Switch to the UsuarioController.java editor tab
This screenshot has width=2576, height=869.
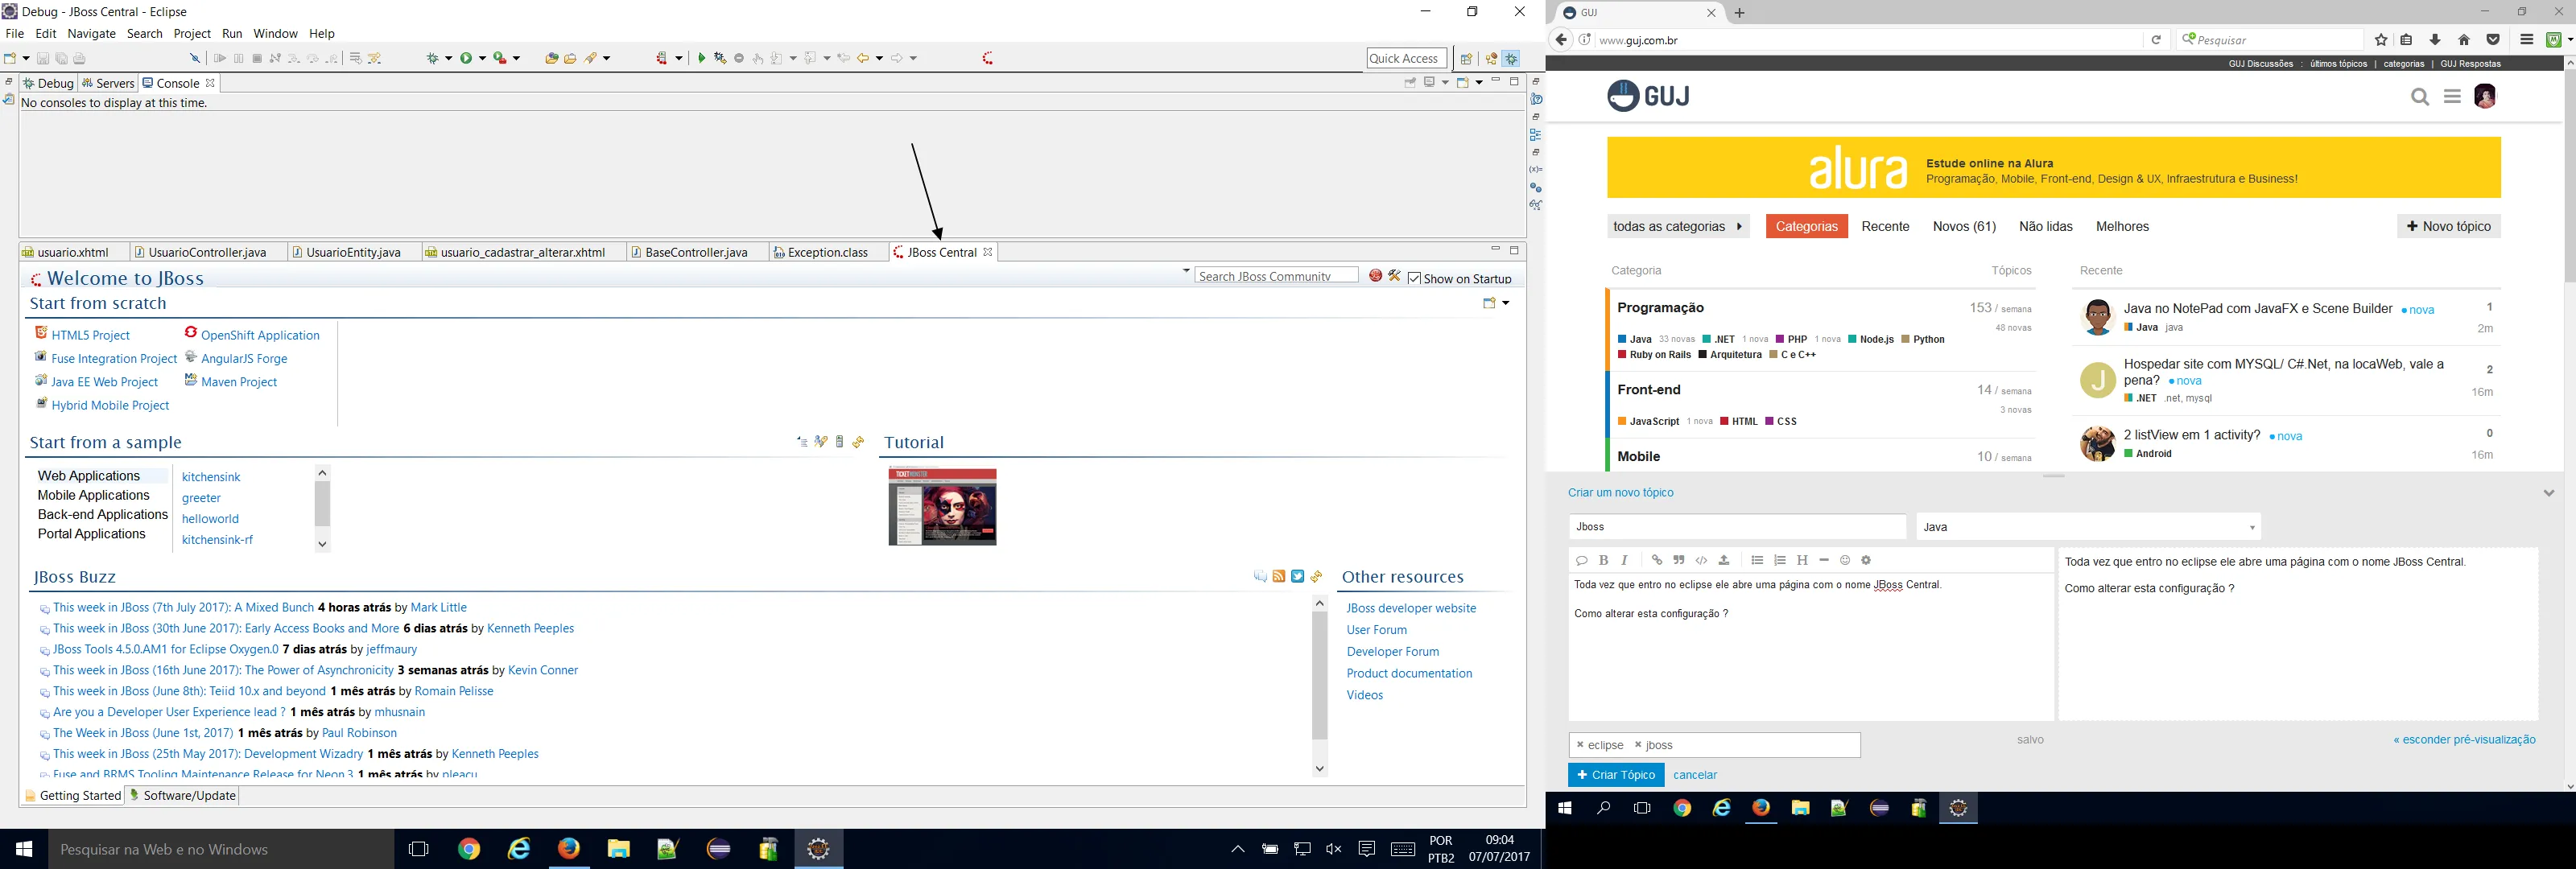click(x=207, y=253)
